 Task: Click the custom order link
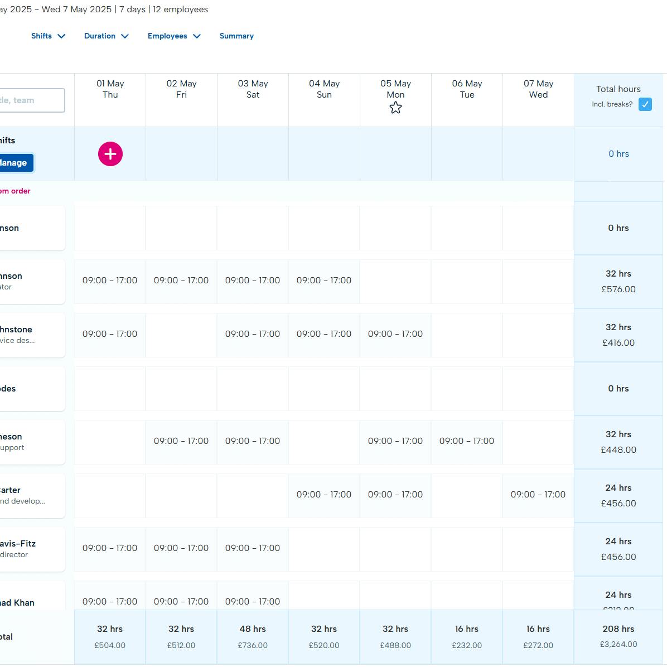pos(16,191)
